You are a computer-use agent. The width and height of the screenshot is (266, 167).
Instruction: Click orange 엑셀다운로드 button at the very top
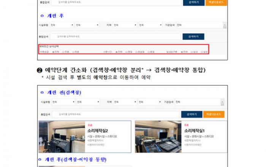pos(216,3)
